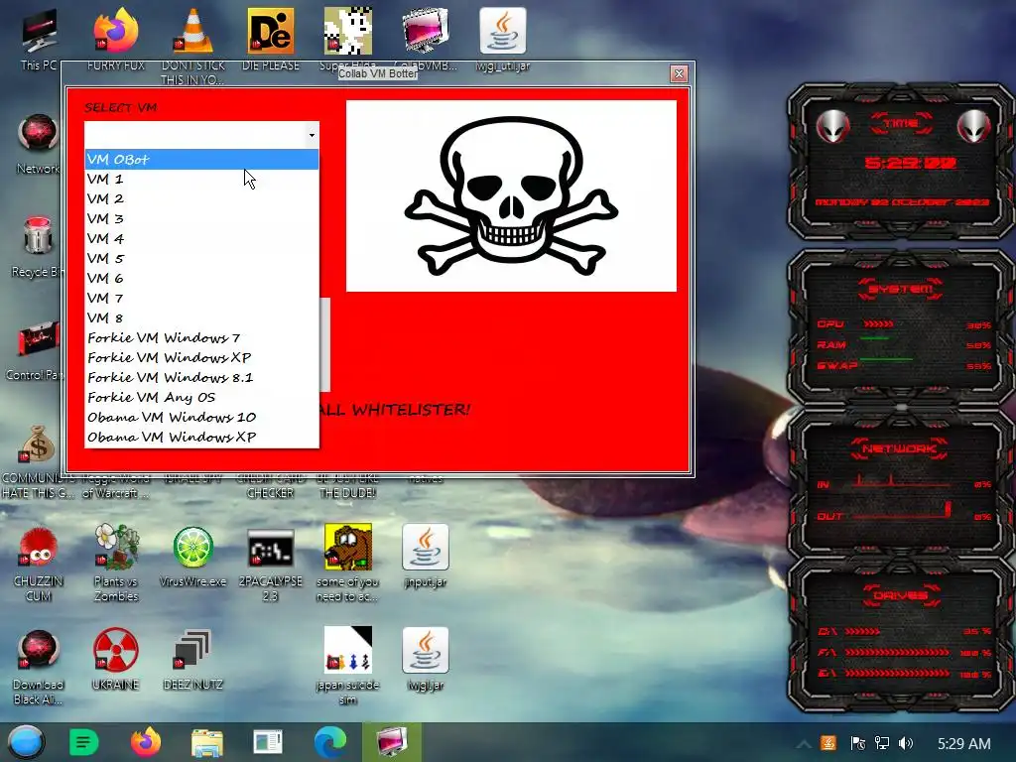Open the newspaper-style app on taskbar
This screenshot has height=762, width=1016.
(x=268, y=742)
